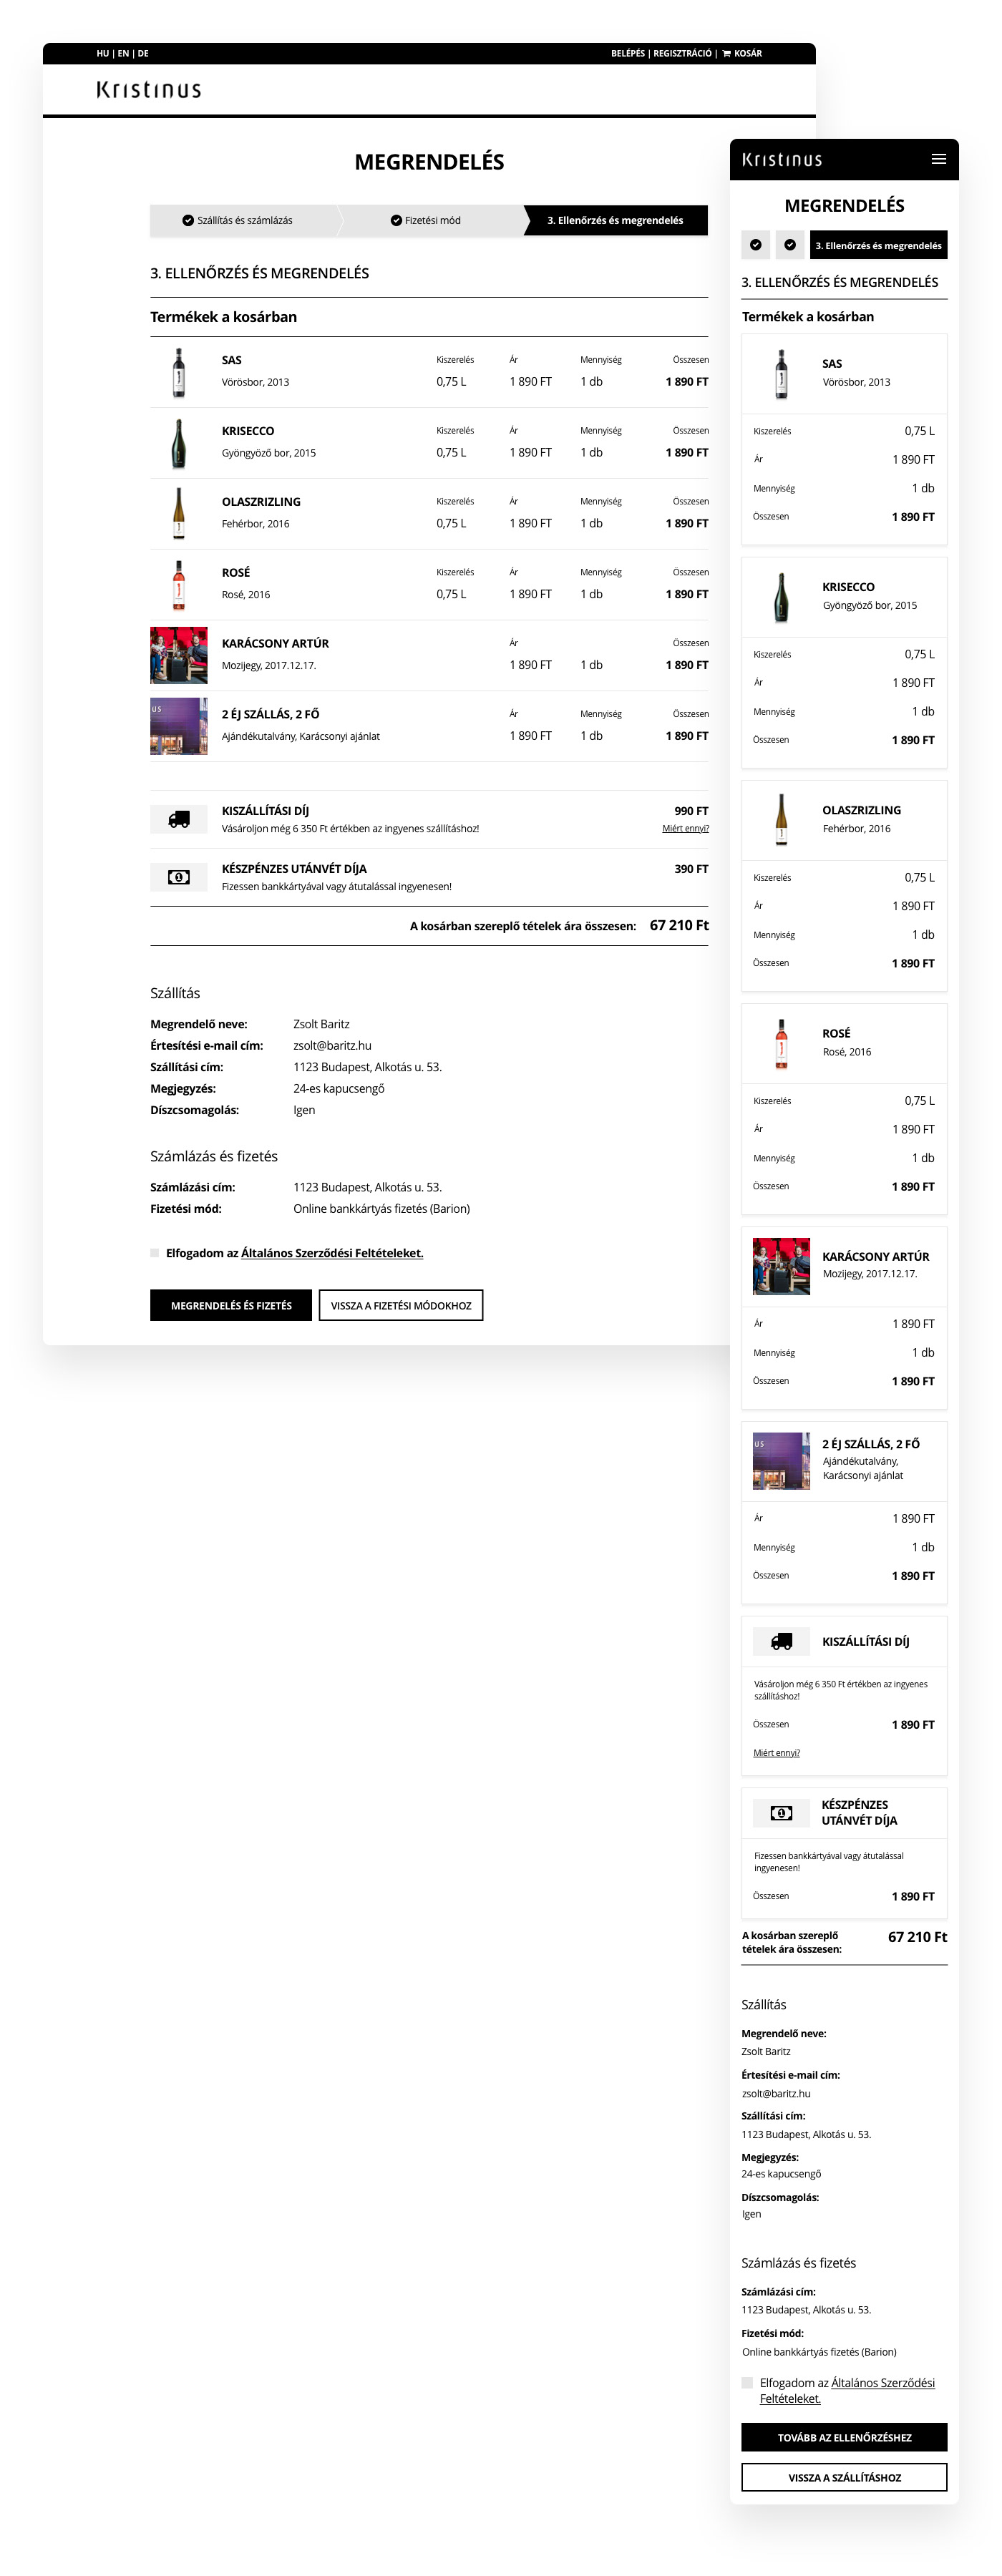Click Vissza a fizetési módokhoz button
The width and height of the screenshot is (1002, 2576).
coord(401,1305)
